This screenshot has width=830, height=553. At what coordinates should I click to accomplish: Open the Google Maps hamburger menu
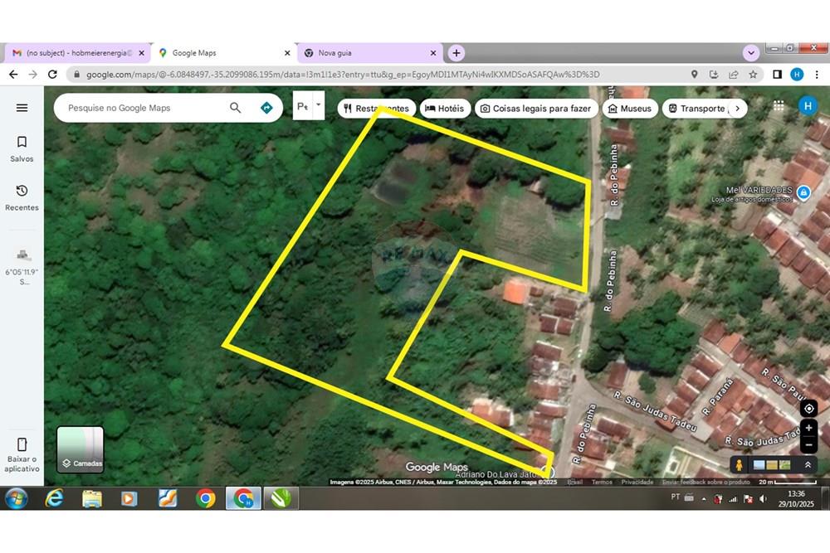point(22,108)
